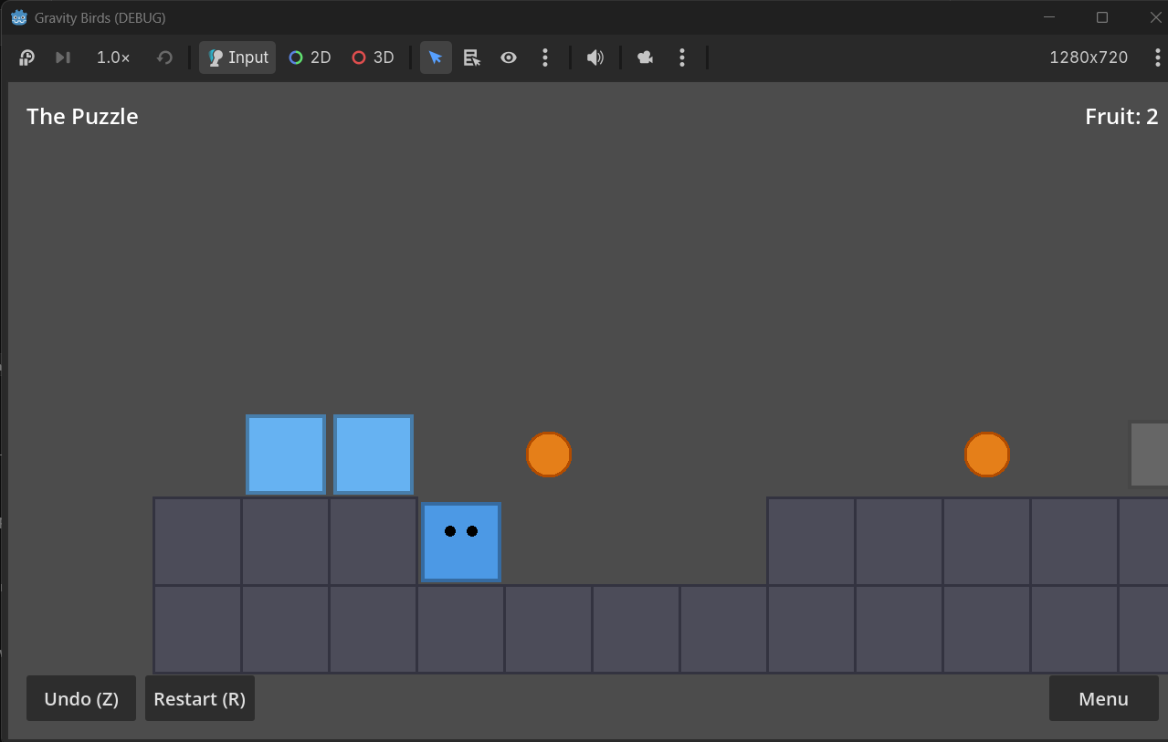This screenshot has height=742, width=1168.
Task: Click the 1280x720 resolution label
Action: click(x=1089, y=57)
